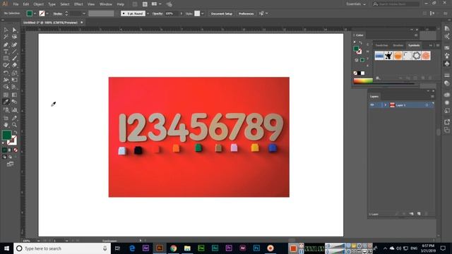Select the Shaper tool
Screen dimensions: 452x254
coord(6,66)
